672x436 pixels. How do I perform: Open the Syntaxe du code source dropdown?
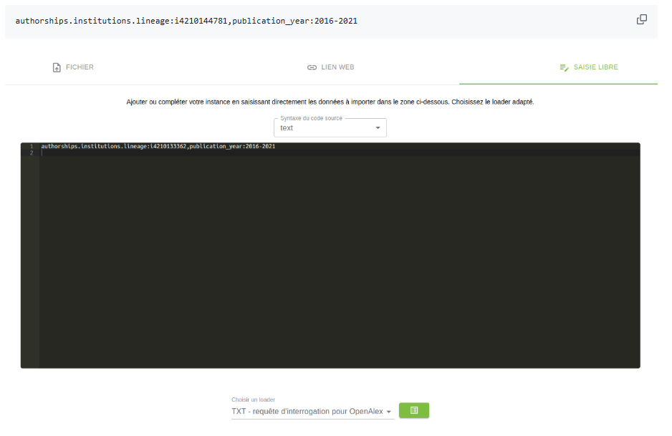[x=330, y=127]
